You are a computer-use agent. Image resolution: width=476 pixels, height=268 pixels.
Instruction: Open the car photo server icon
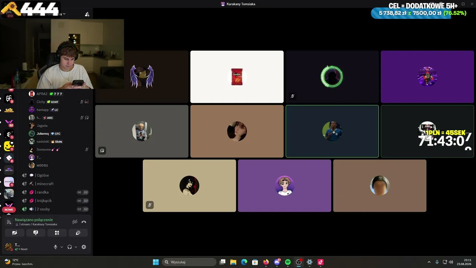point(9,194)
